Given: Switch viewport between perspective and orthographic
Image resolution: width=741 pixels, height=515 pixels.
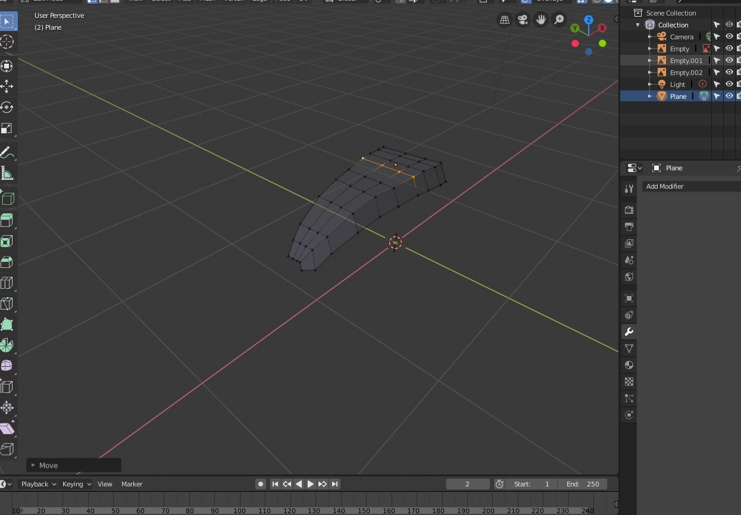Looking at the screenshot, I should tap(505, 20).
